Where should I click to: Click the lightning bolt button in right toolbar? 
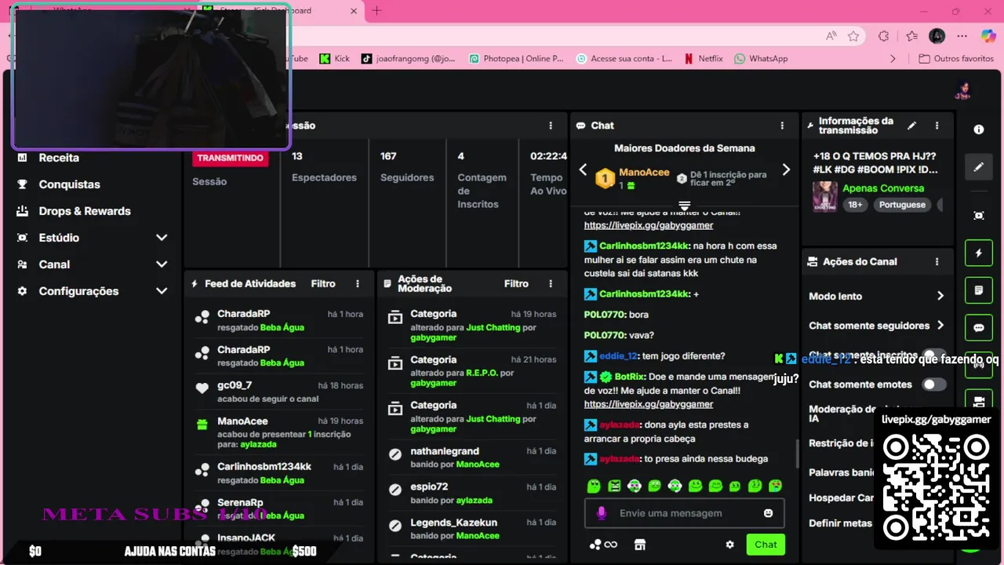(x=979, y=253)
